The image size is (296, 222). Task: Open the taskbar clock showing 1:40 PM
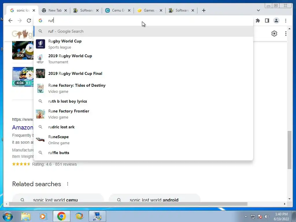(281, 217)
